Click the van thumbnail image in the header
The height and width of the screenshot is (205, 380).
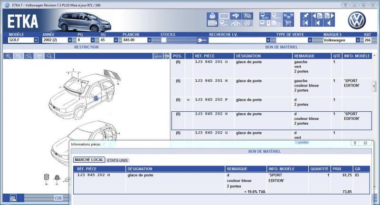84,22
